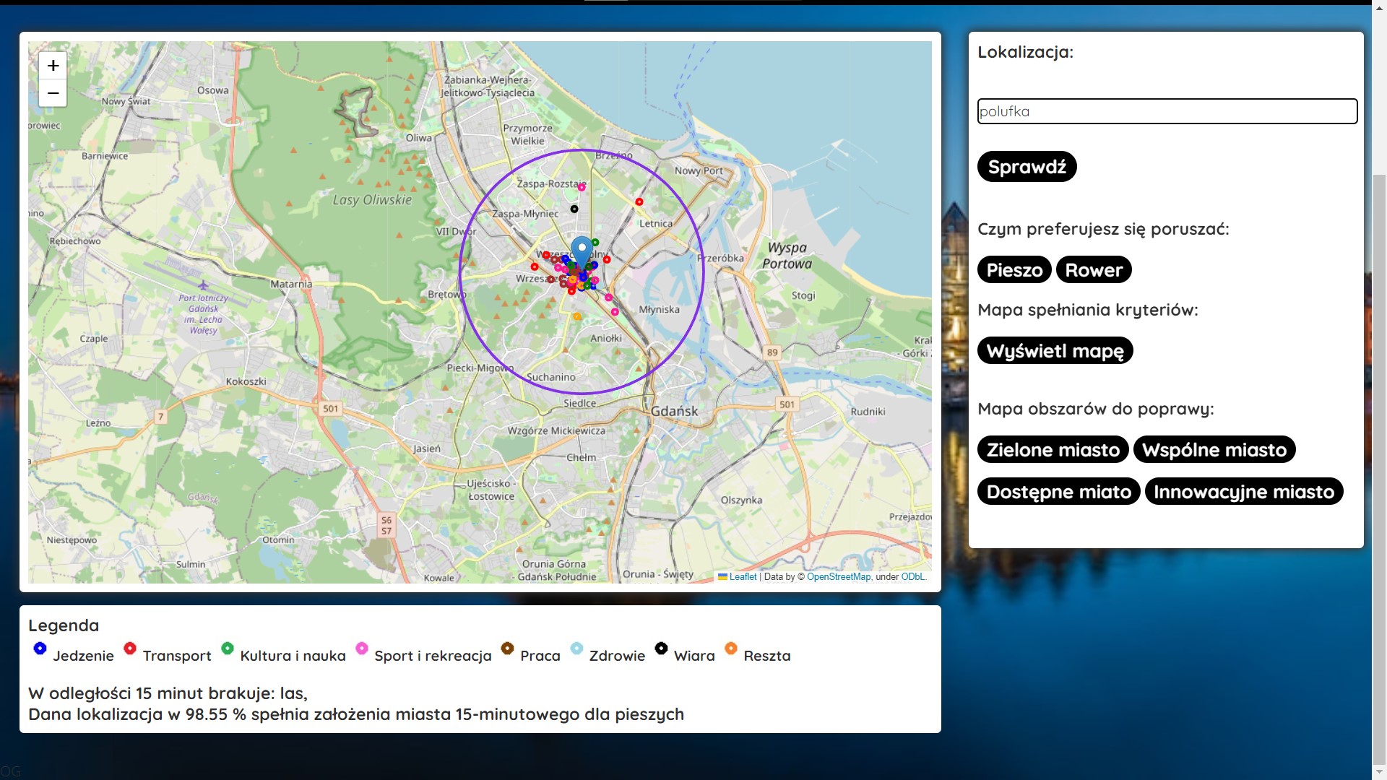
Task: Open the Leaflet attribution link
Action: [x=743, y=577]
